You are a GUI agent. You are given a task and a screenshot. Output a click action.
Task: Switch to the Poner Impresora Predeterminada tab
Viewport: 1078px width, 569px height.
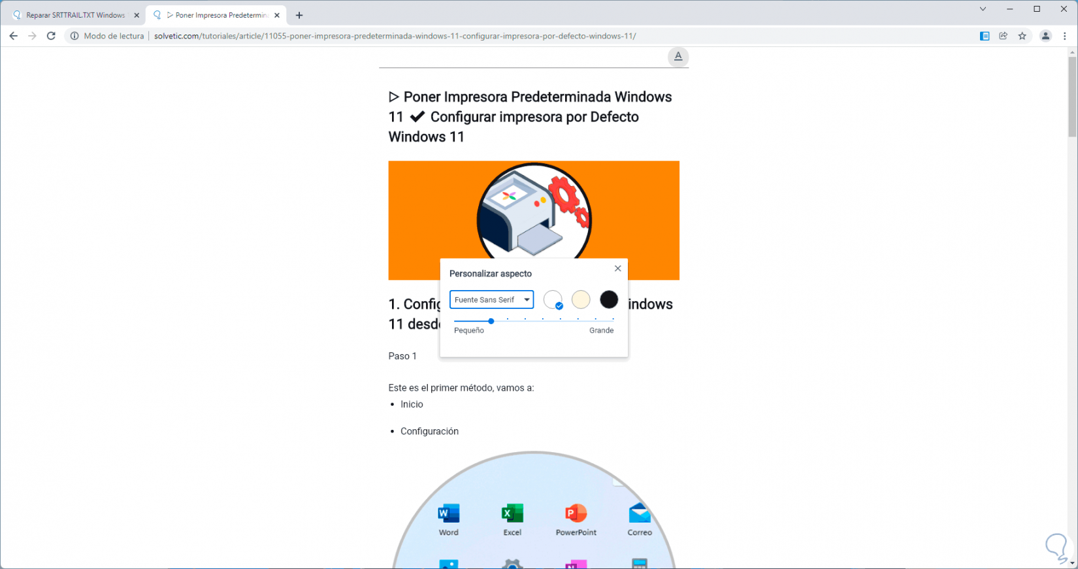pyautogui.click(x=216, y=15)
